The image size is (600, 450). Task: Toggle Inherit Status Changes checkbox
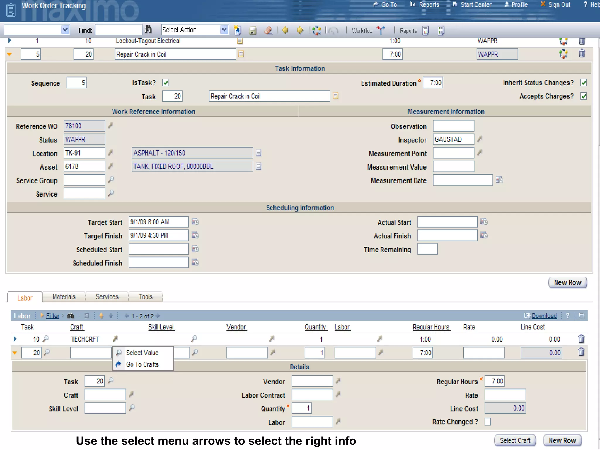583,83
